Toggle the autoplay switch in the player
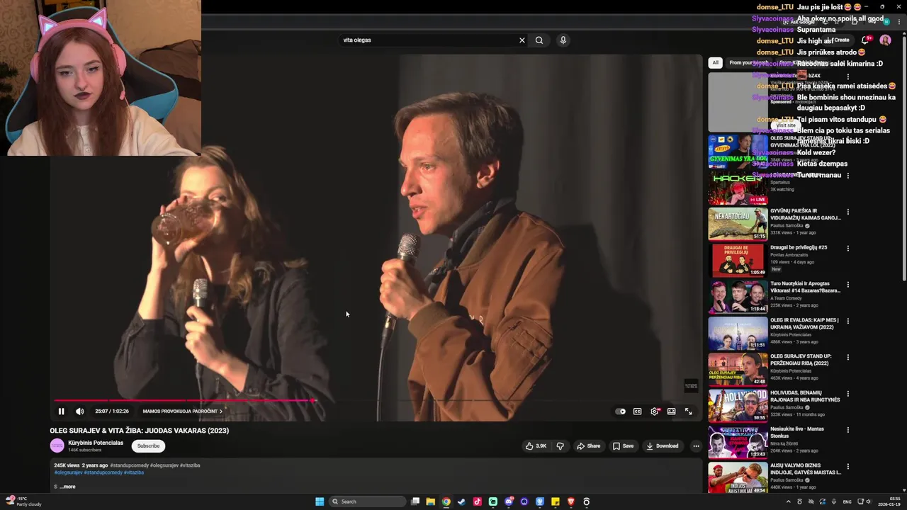Screen dimensions: 907x510 (x=621, y=412)
